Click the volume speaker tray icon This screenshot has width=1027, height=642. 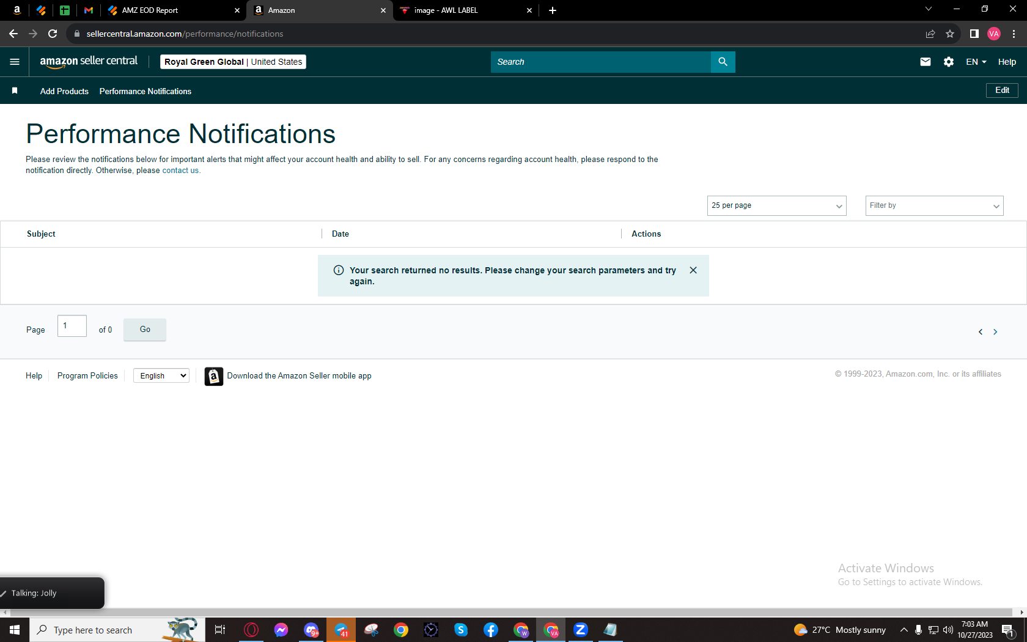(x=948, y=630)
